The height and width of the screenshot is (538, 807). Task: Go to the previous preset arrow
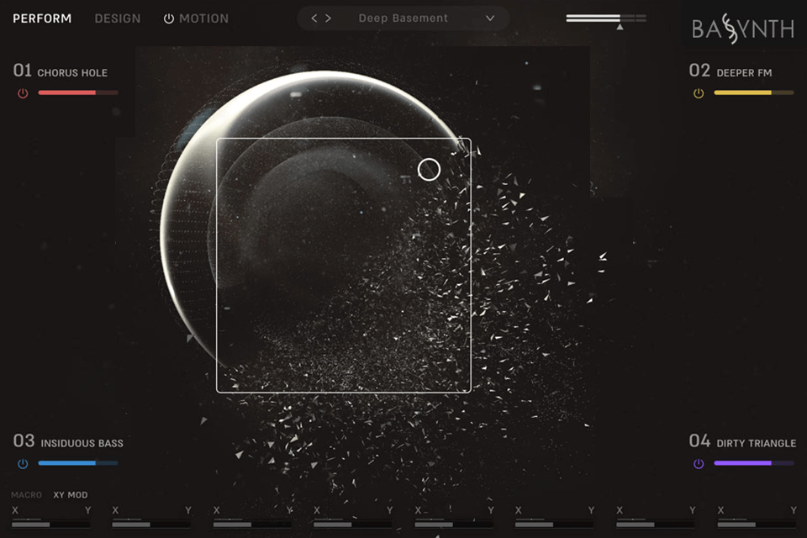[314, 18]
